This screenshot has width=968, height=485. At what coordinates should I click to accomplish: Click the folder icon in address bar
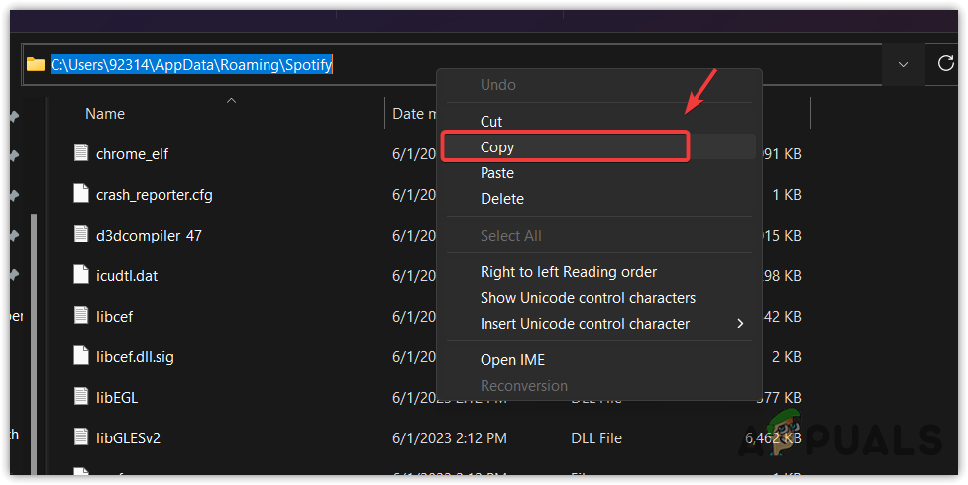click(36, 64)
